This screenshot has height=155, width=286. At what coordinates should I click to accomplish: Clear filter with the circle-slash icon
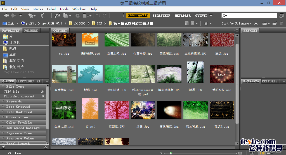[x=46, y=147]
